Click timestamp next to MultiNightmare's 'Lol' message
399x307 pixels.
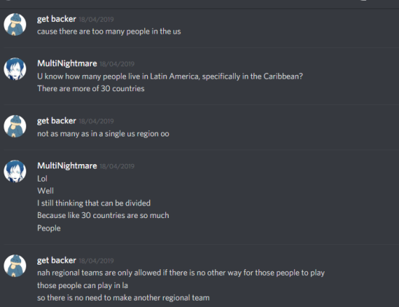coord(117,166)
